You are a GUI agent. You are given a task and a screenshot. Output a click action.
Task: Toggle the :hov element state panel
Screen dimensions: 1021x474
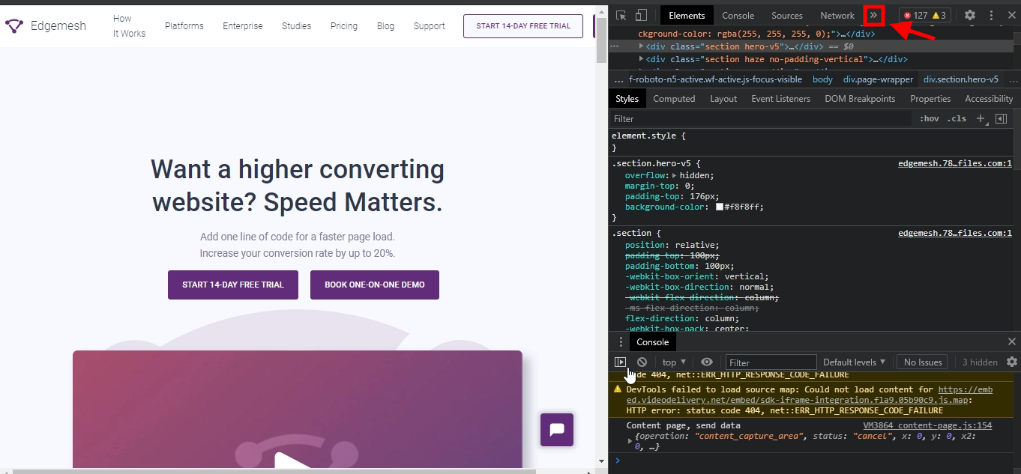[930, 118]
